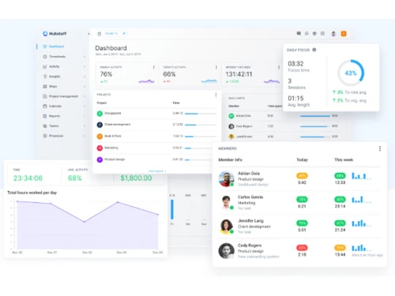Open the chat messages icon in header
The width and height of the screenshot is (395, 296).
pyautogui.click(x=299, y=33)
